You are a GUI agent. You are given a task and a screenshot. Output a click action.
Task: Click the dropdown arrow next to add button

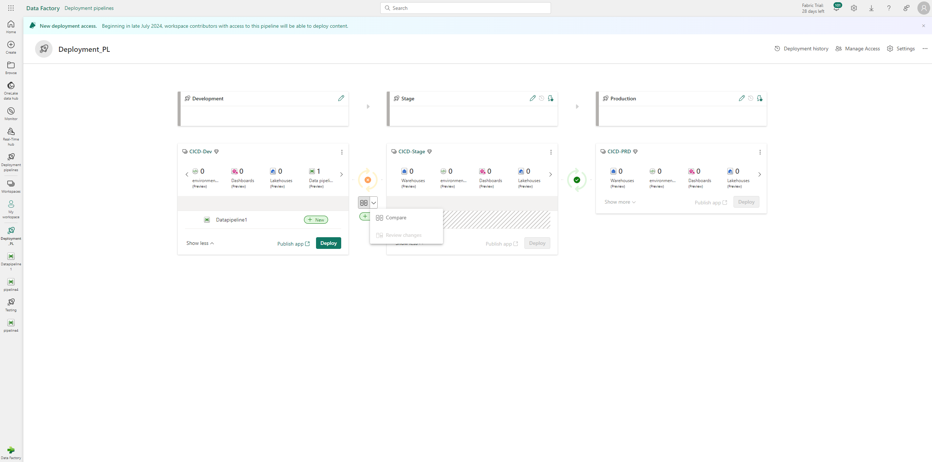tap(373, 203)
